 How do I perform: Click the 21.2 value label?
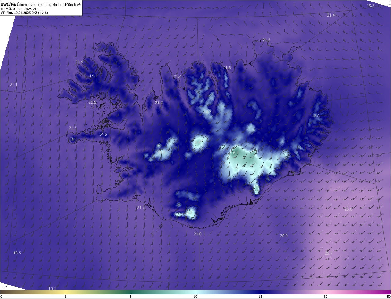pos(159,103)
